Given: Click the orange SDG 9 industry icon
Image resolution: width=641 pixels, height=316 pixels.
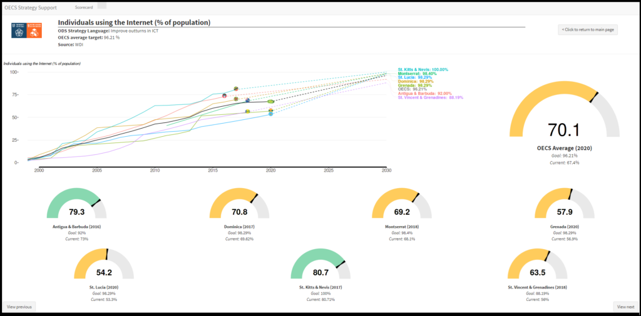Looking at the screenshot, I should coord(34,29).
